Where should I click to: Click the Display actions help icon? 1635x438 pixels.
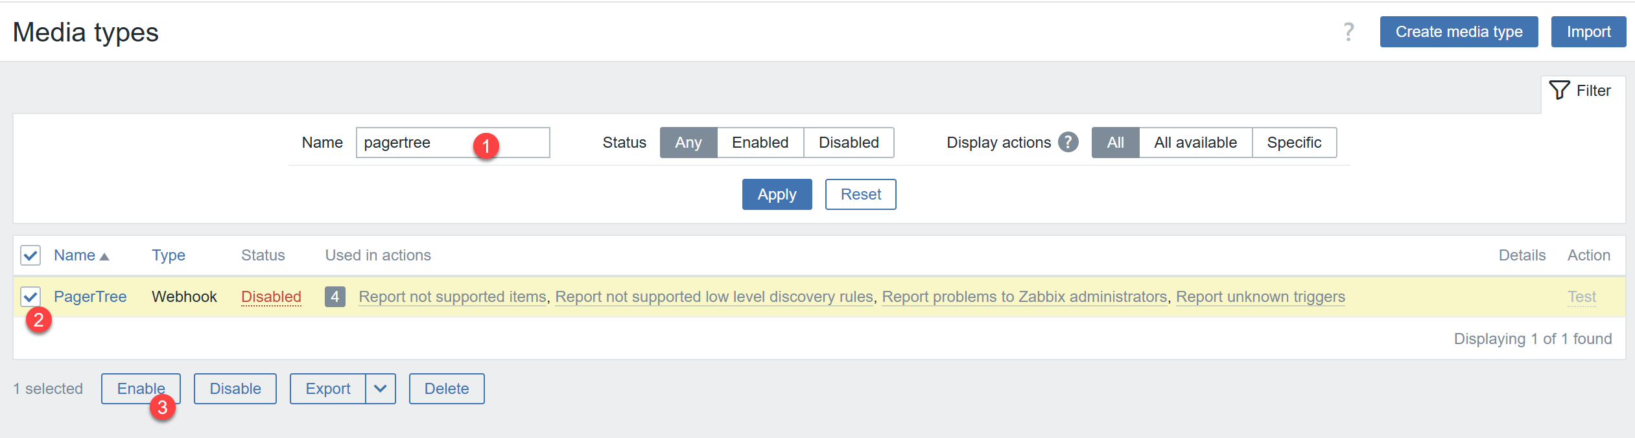[1068, 142]
